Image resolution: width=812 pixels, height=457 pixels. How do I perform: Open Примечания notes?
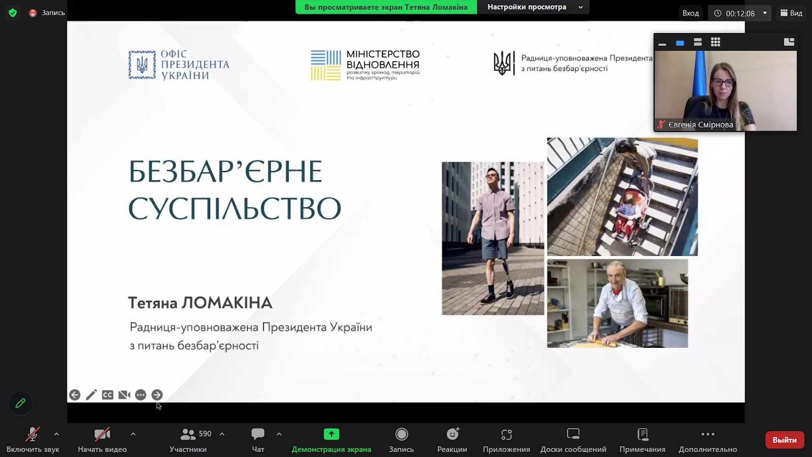click(642, 440)
